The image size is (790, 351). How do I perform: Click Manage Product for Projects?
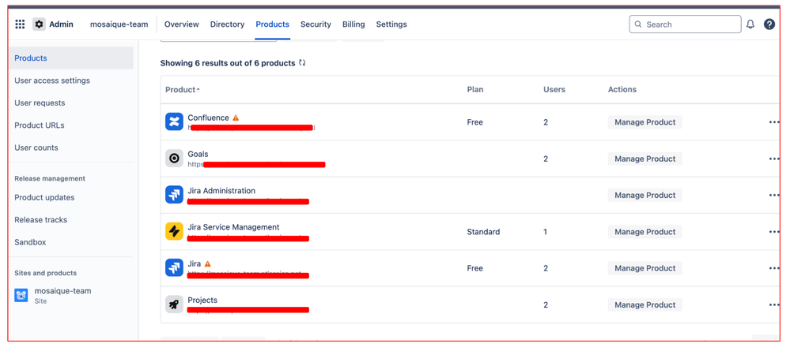645,304
